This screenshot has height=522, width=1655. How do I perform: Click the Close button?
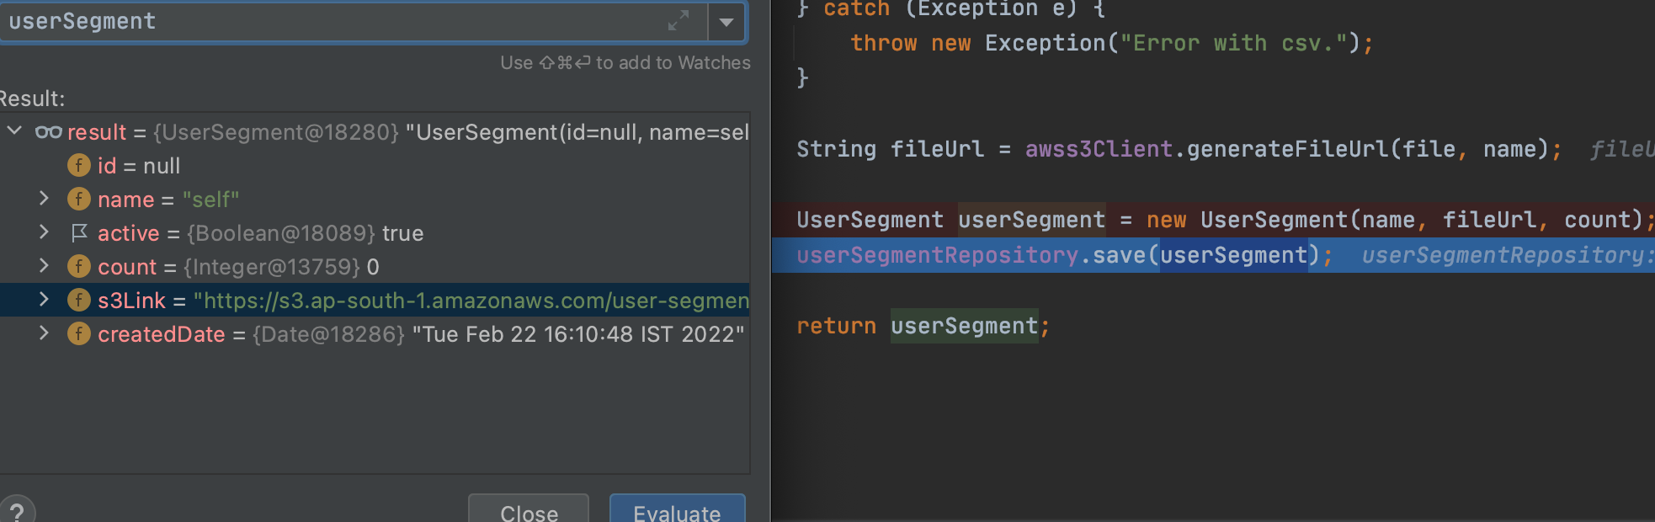[x=529, y=509]
